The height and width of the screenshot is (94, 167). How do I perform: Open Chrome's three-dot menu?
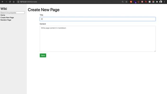[x=164, y=2]
